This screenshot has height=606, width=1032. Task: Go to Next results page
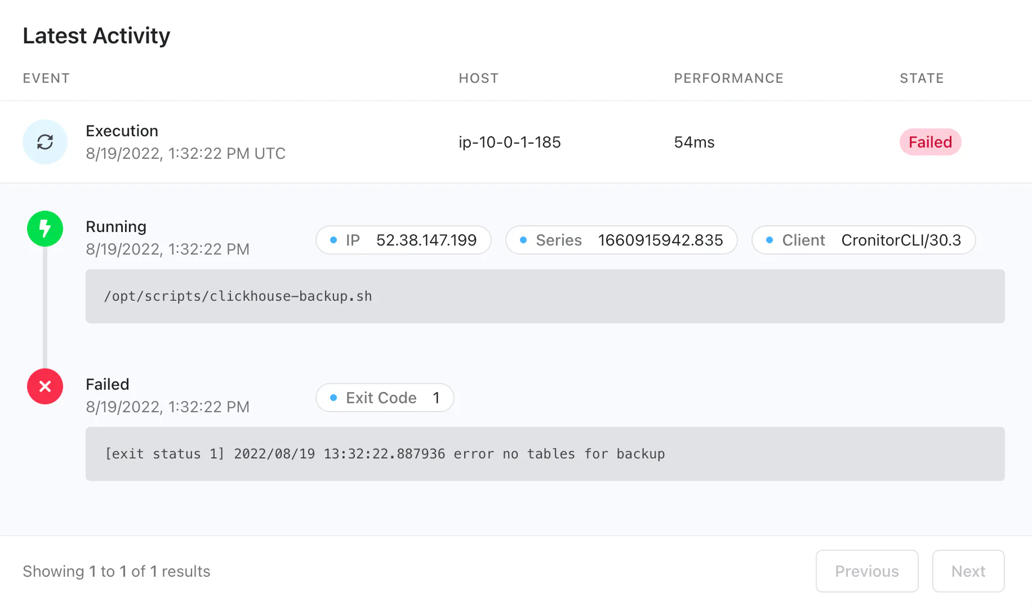coord(968,571)
